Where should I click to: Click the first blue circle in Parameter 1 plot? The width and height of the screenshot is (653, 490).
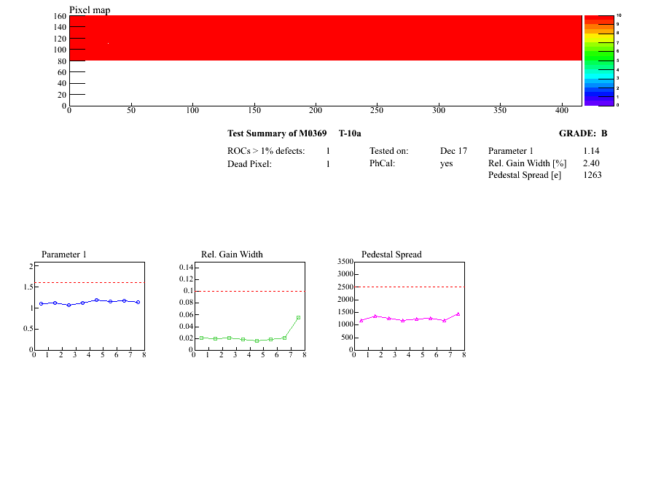pos(42,303)
